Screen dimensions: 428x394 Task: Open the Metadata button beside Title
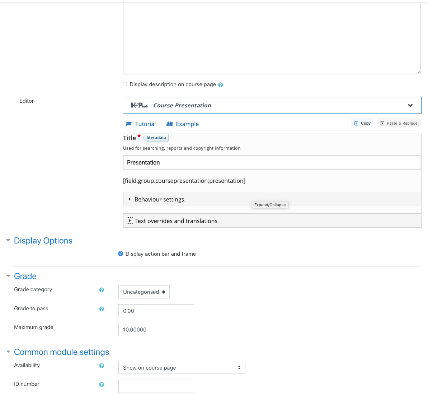tap(156, 138)
